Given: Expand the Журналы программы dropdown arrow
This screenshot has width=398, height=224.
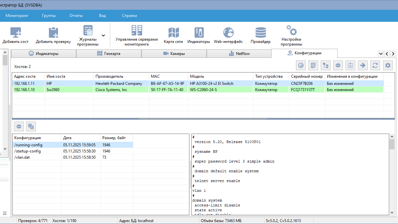Looking at the screenshot, I should (103, 35).
